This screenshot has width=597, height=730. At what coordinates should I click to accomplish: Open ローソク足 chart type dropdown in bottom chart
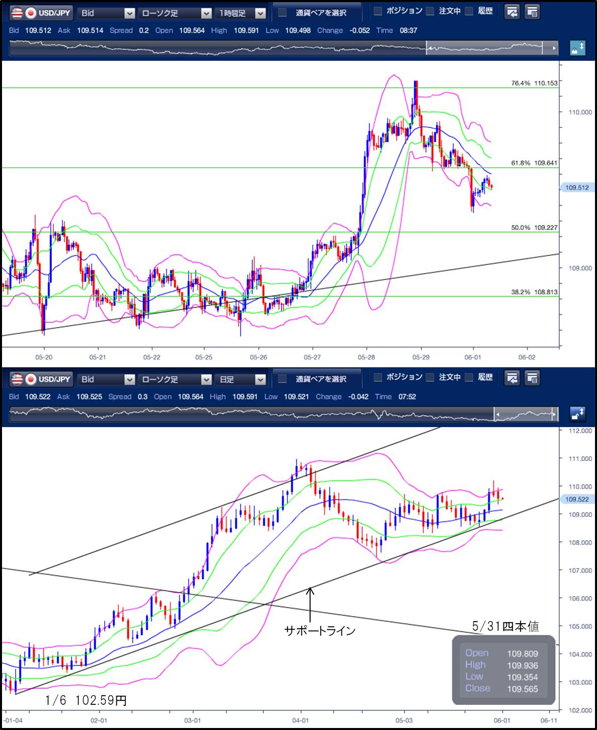[175, 379]
